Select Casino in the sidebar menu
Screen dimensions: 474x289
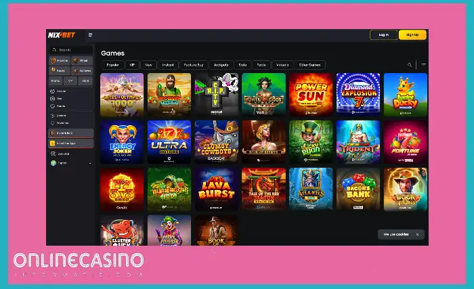click(x=59, y=91)
